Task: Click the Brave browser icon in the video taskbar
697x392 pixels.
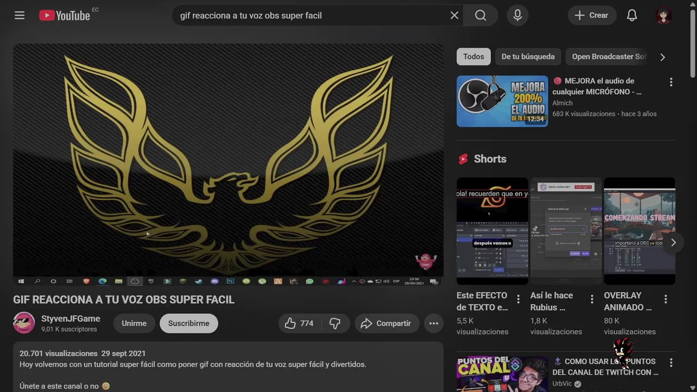Action: [x=87, y=281]
